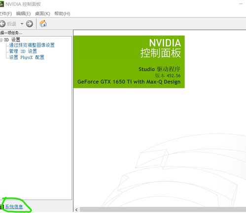Click the Studio 驱动程序 text
246x213 pixels.
(x=159, y=69)
